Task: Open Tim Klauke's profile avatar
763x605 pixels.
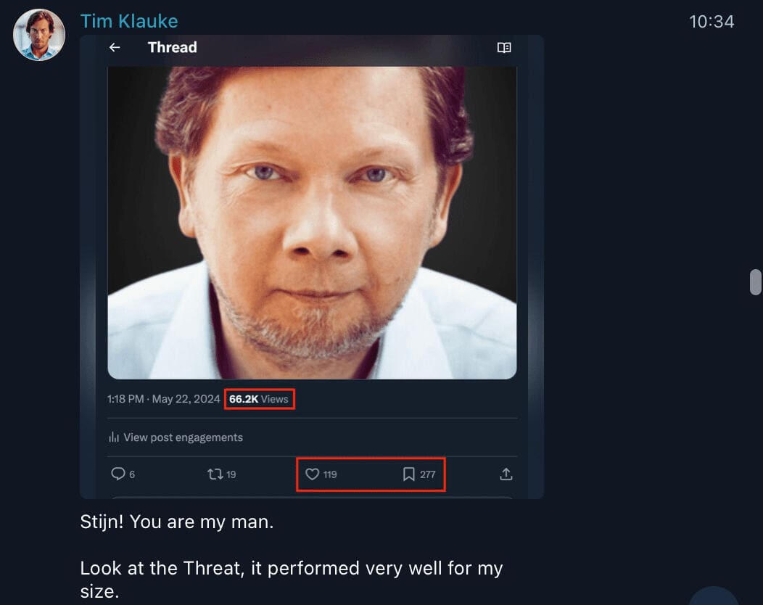Action: (x=39, y=35)
